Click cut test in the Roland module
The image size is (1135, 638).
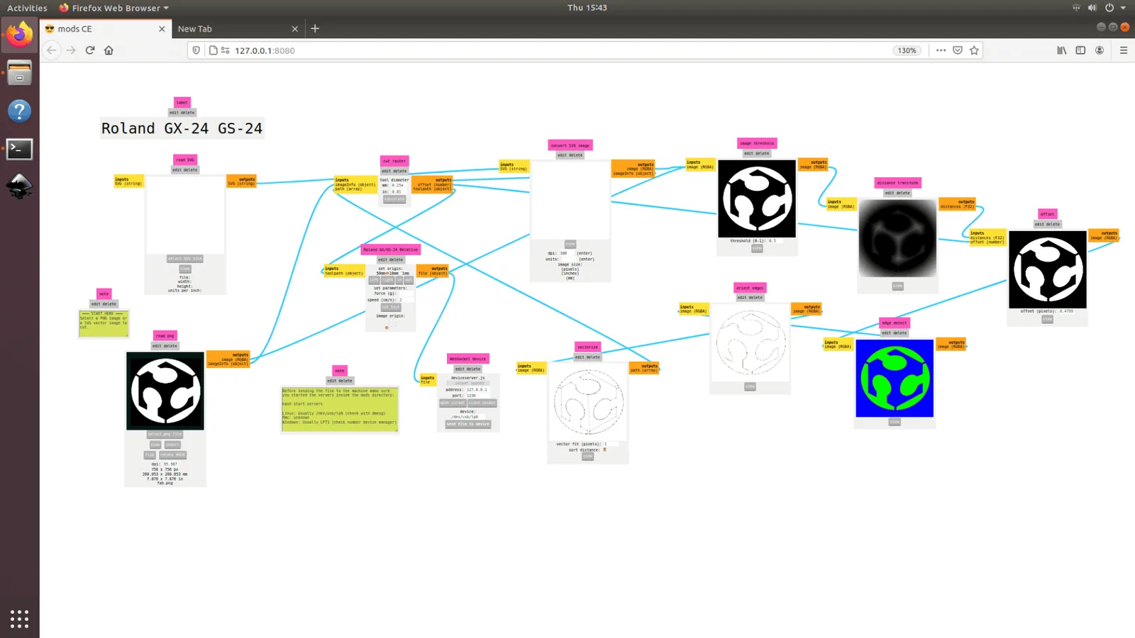point(391,307)
